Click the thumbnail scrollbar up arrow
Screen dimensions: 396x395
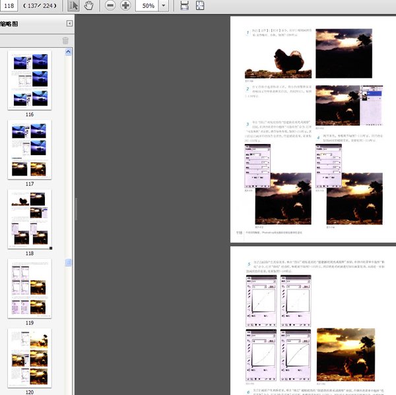click(x=68, y=52)
